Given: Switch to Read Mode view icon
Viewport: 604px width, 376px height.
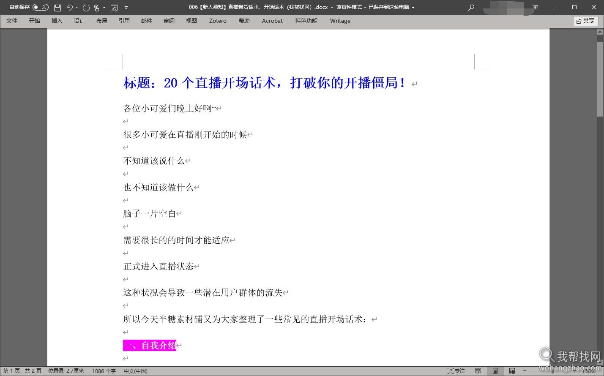Looking at the screenshot, I should (x=478, y=371).
